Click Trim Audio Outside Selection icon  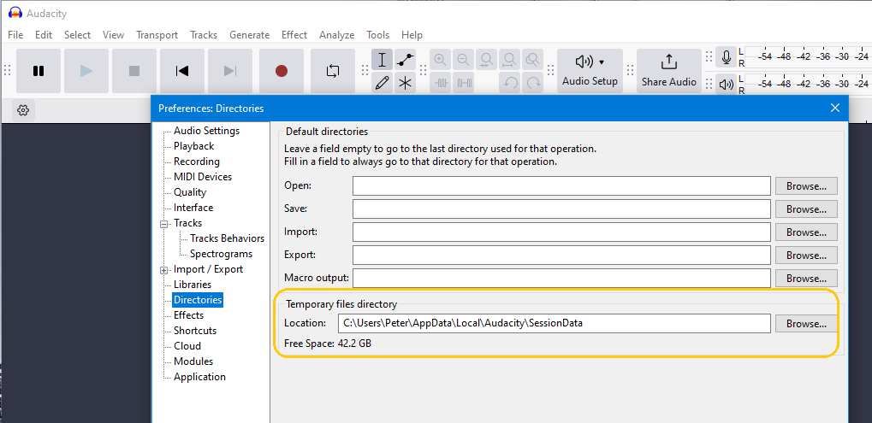point(441,83)
